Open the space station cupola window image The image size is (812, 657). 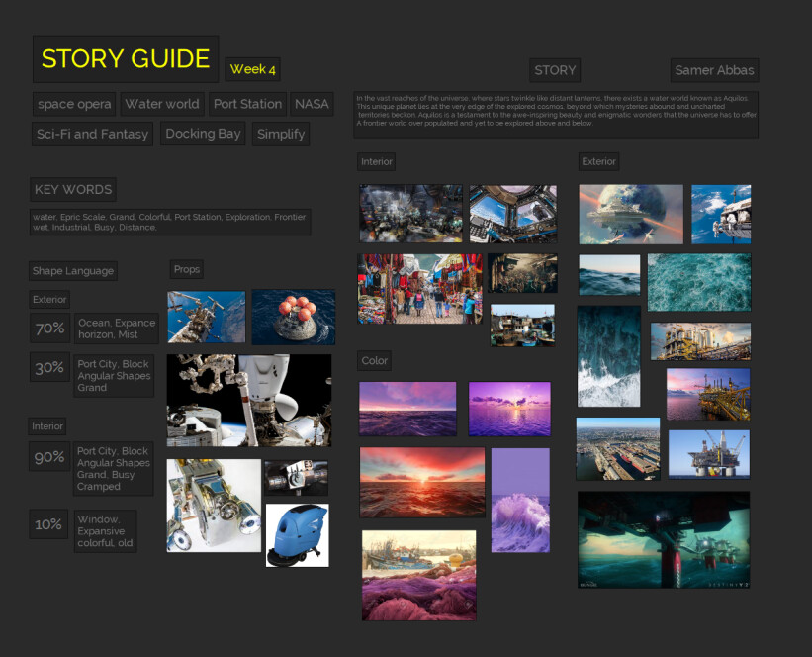pos(513,214)
